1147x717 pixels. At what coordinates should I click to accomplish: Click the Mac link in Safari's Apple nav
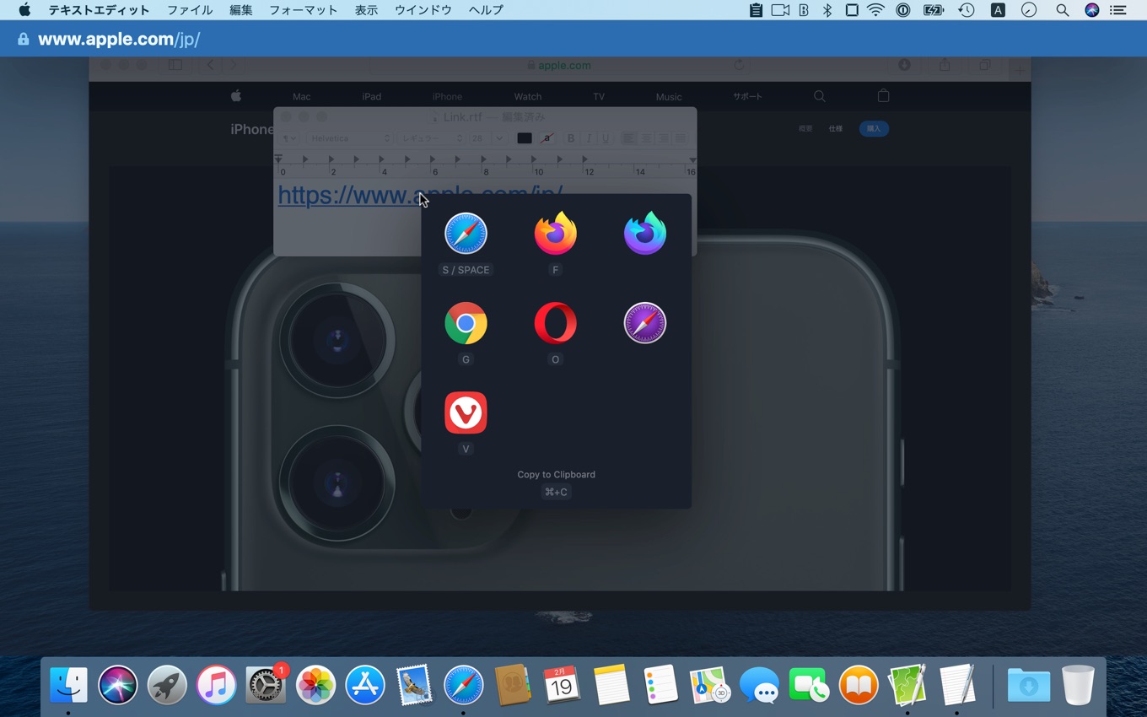click(x=302, y=96)
